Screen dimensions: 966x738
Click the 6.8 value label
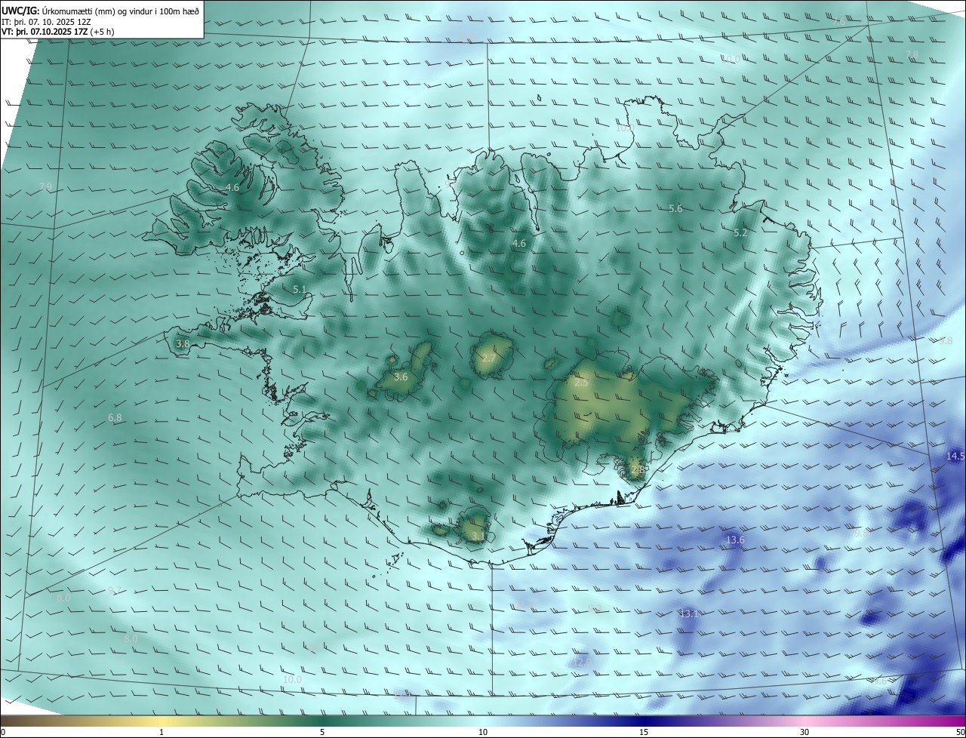coord(115,417)
